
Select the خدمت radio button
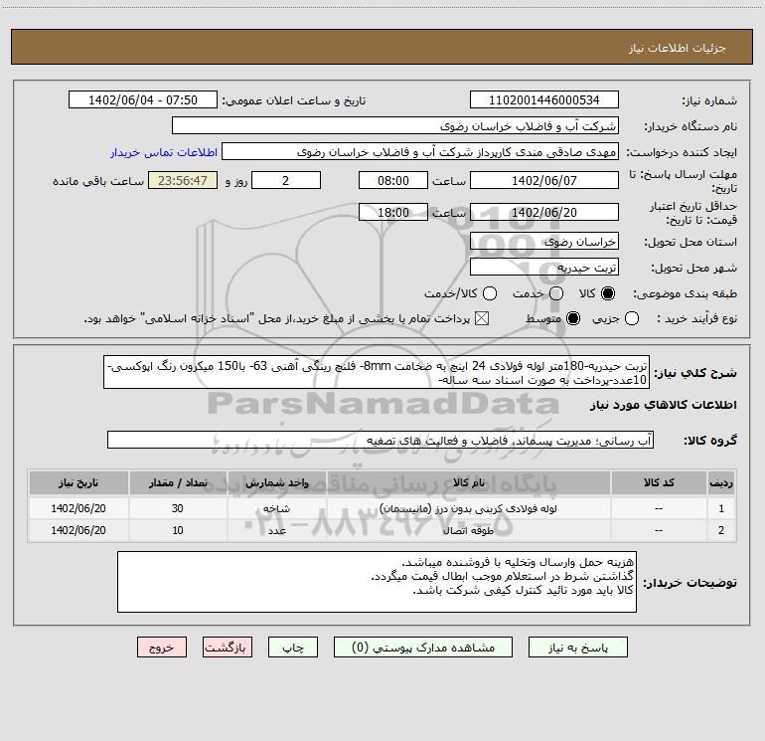pyautogui.click(x=556, y=293)
